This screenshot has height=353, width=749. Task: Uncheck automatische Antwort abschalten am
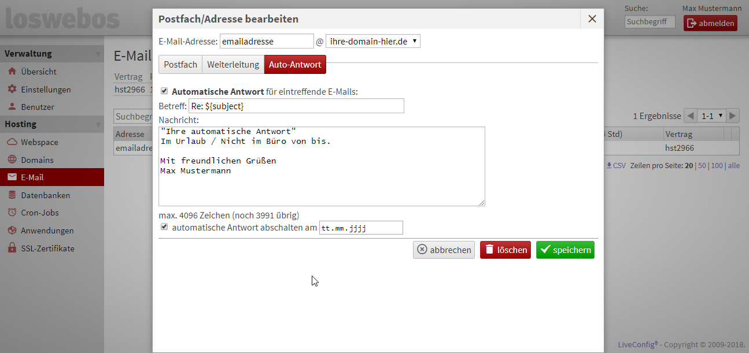point(164,227)
